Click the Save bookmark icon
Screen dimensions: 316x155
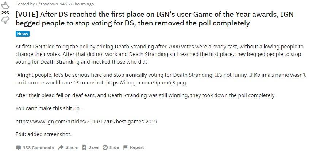pos(84,147)
